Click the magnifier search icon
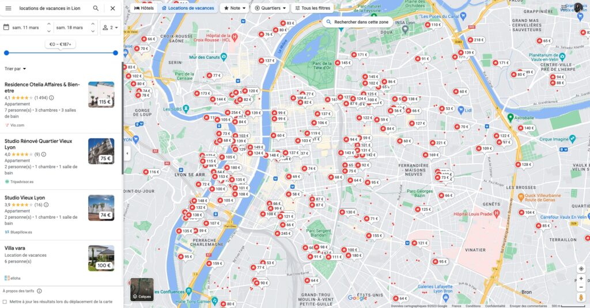Image resolution: width=590 pixels, height=308 pixels. tap(96, 8)
